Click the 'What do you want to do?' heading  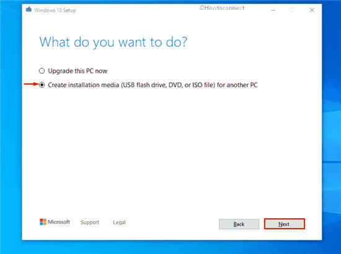tap(113, 42)
